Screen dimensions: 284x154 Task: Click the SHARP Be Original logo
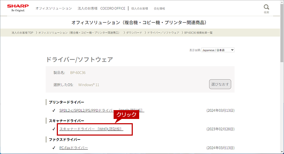tap(18, 8)
